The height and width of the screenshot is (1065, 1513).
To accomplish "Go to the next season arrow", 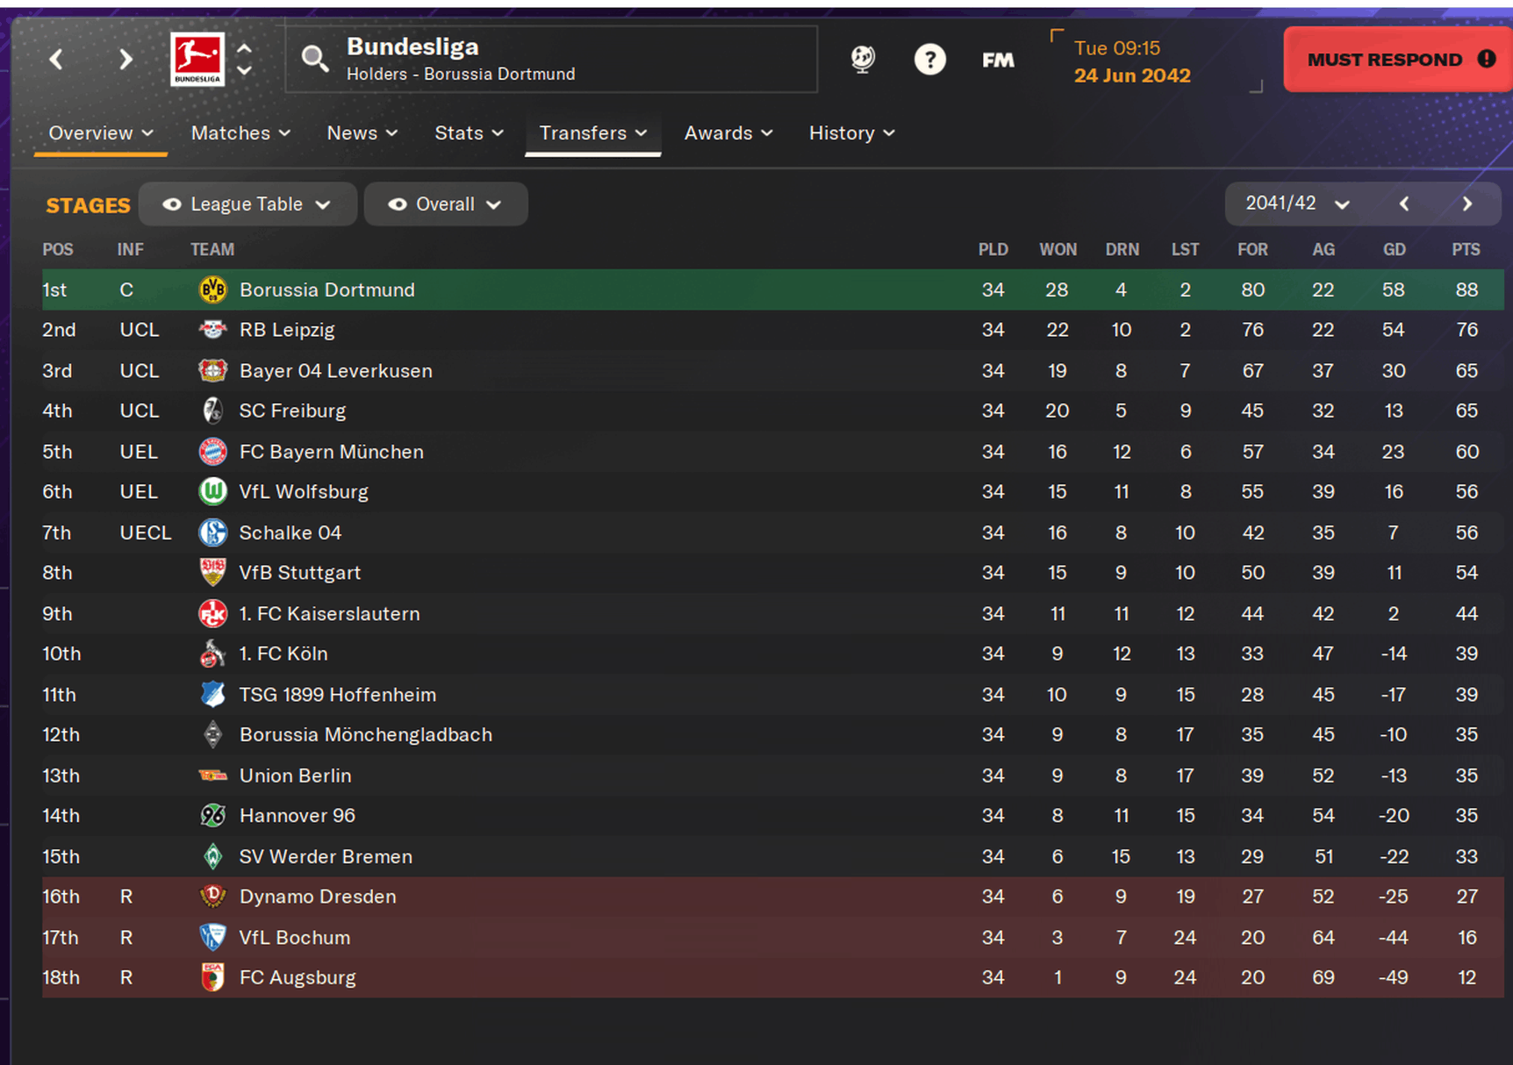I will 1467,204.
